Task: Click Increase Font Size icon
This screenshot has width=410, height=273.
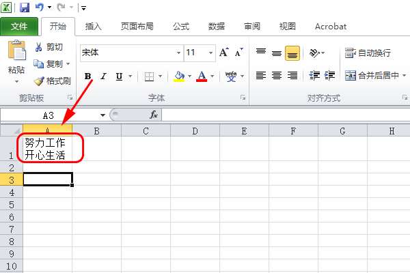Action: point(224,53)
